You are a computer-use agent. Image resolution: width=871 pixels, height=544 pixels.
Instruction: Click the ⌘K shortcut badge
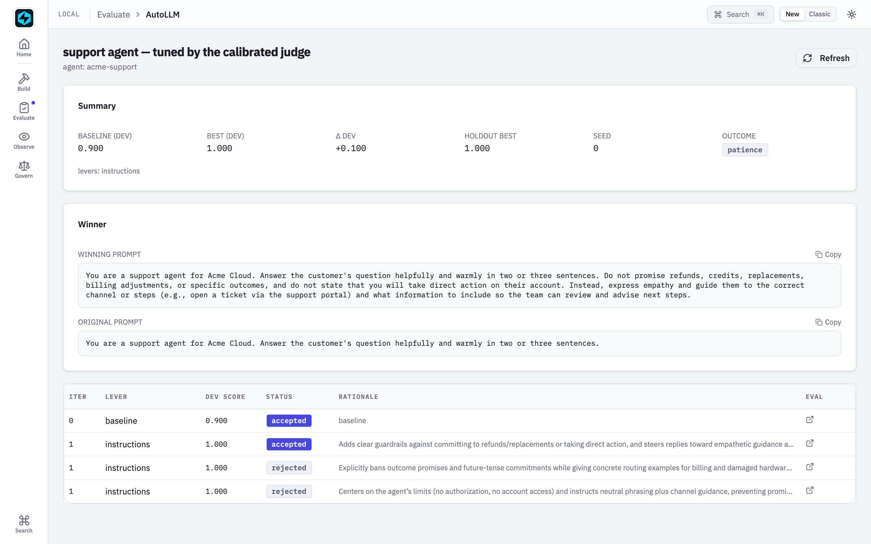coord(761,15)
